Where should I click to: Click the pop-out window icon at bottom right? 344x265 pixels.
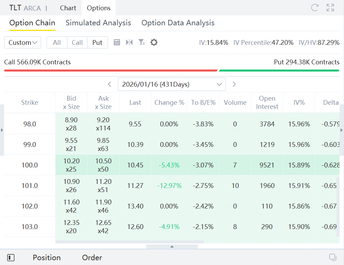tap(332, 257)
